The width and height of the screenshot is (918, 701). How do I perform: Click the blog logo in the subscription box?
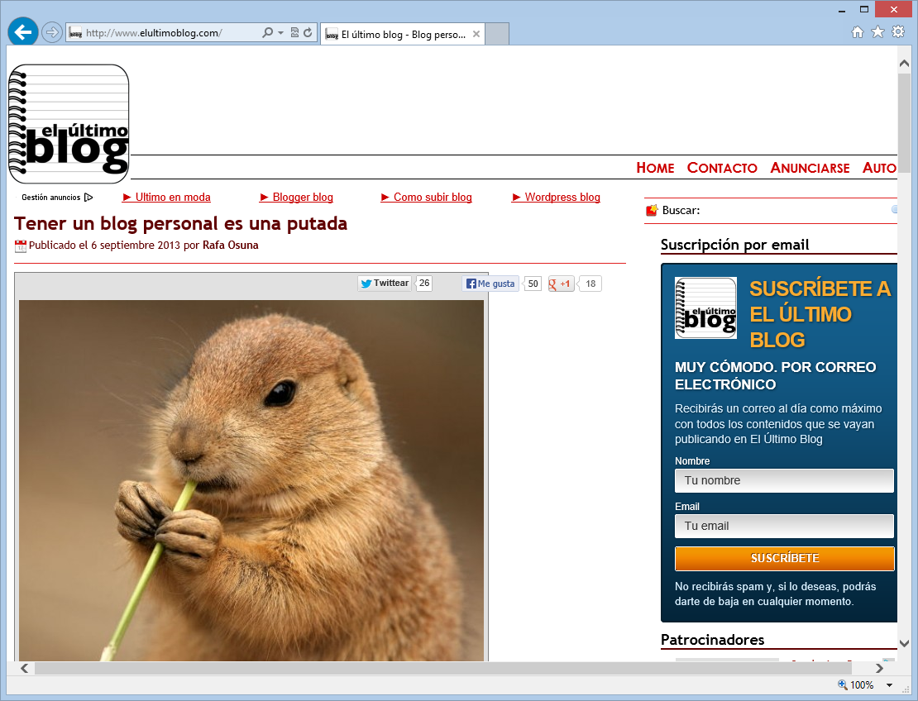pyautogui.click(x=705, y=308)
